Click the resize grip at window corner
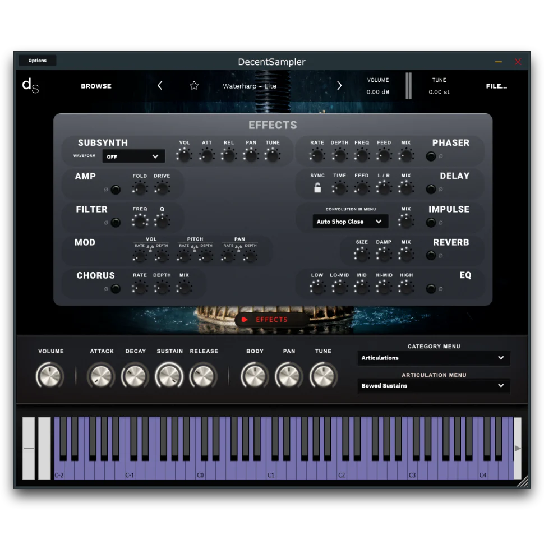544x544 pixels. 522,481
